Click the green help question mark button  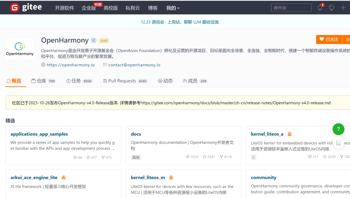338,129
